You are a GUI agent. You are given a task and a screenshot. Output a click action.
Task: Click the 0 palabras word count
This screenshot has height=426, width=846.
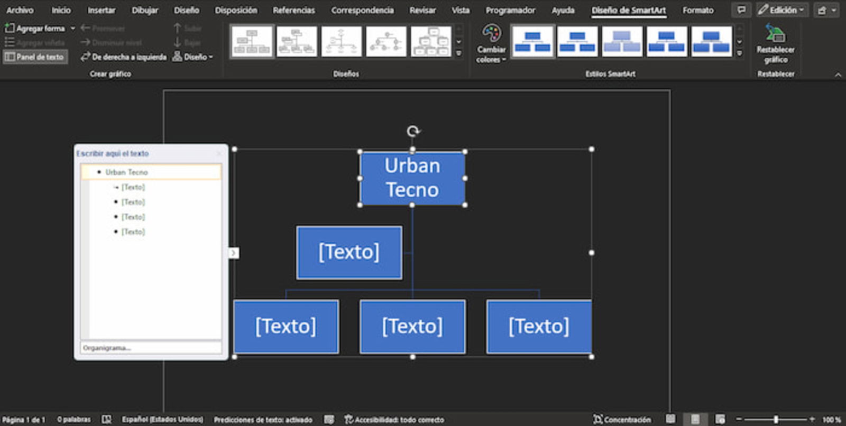74,420
